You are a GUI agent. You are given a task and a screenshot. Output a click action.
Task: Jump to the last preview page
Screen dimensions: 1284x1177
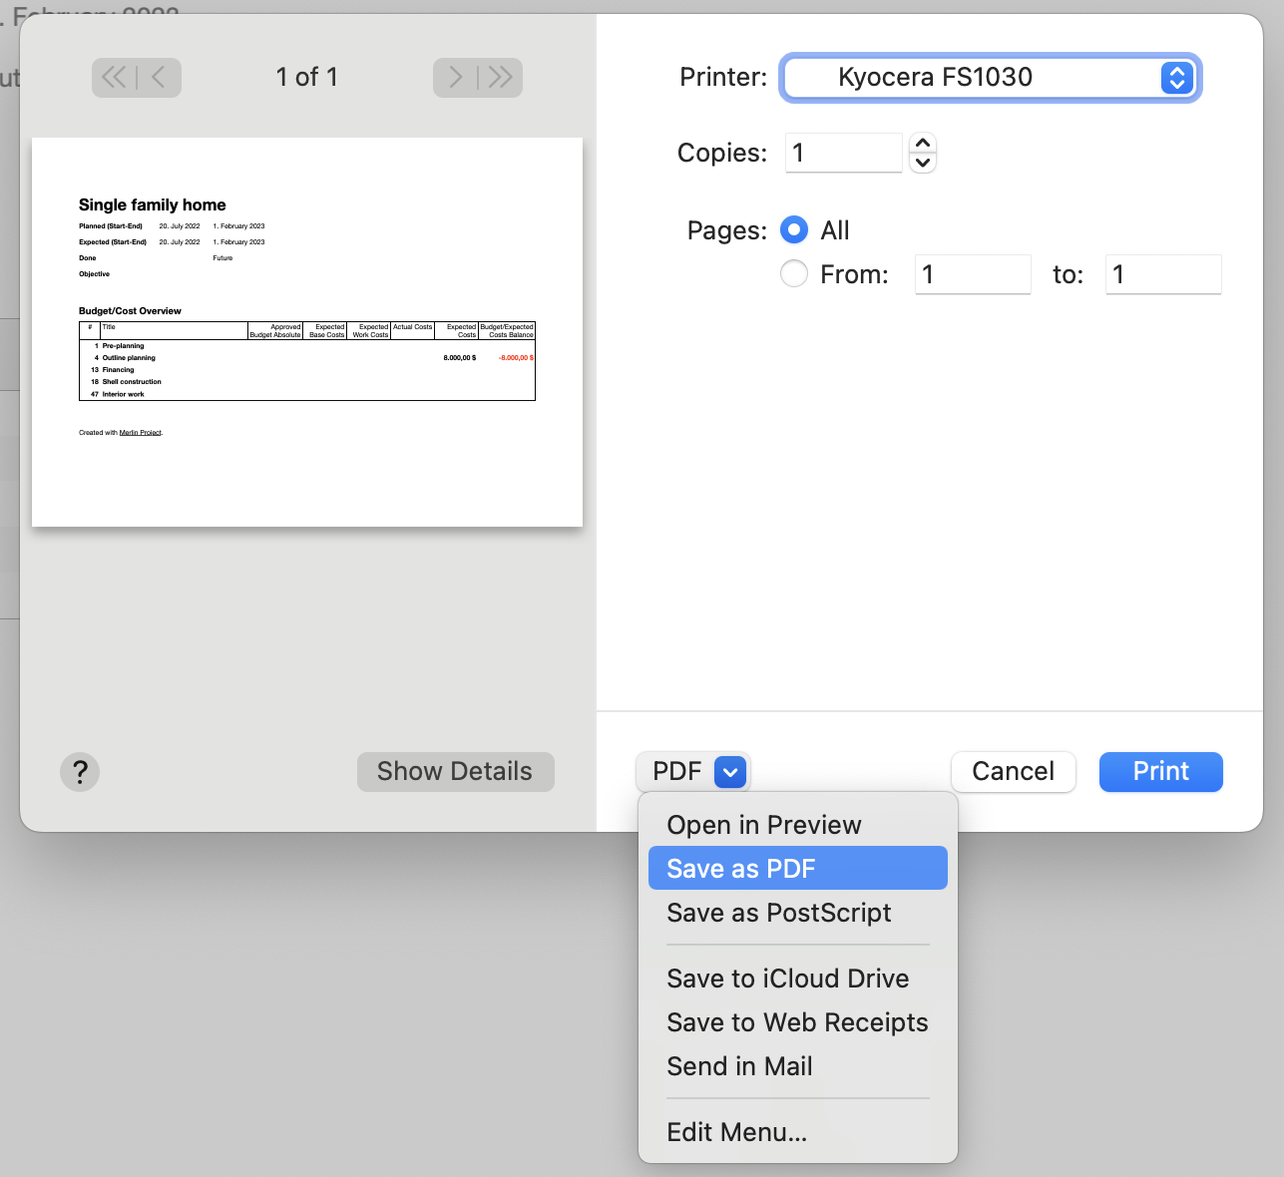click(501, 78)
